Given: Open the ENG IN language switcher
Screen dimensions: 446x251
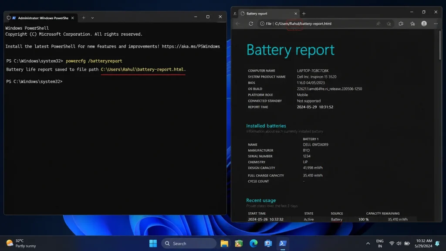Looking at the screenshot, I should (380, 243).
